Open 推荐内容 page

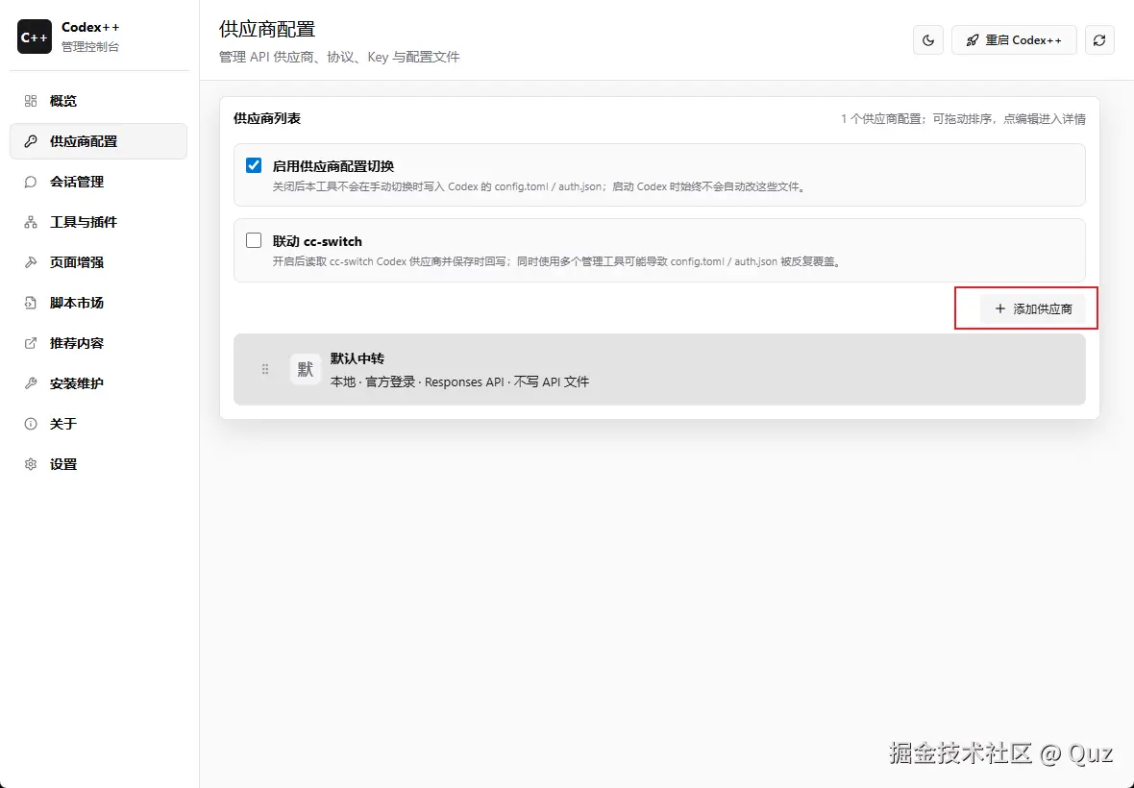click(x=98, y=343)
